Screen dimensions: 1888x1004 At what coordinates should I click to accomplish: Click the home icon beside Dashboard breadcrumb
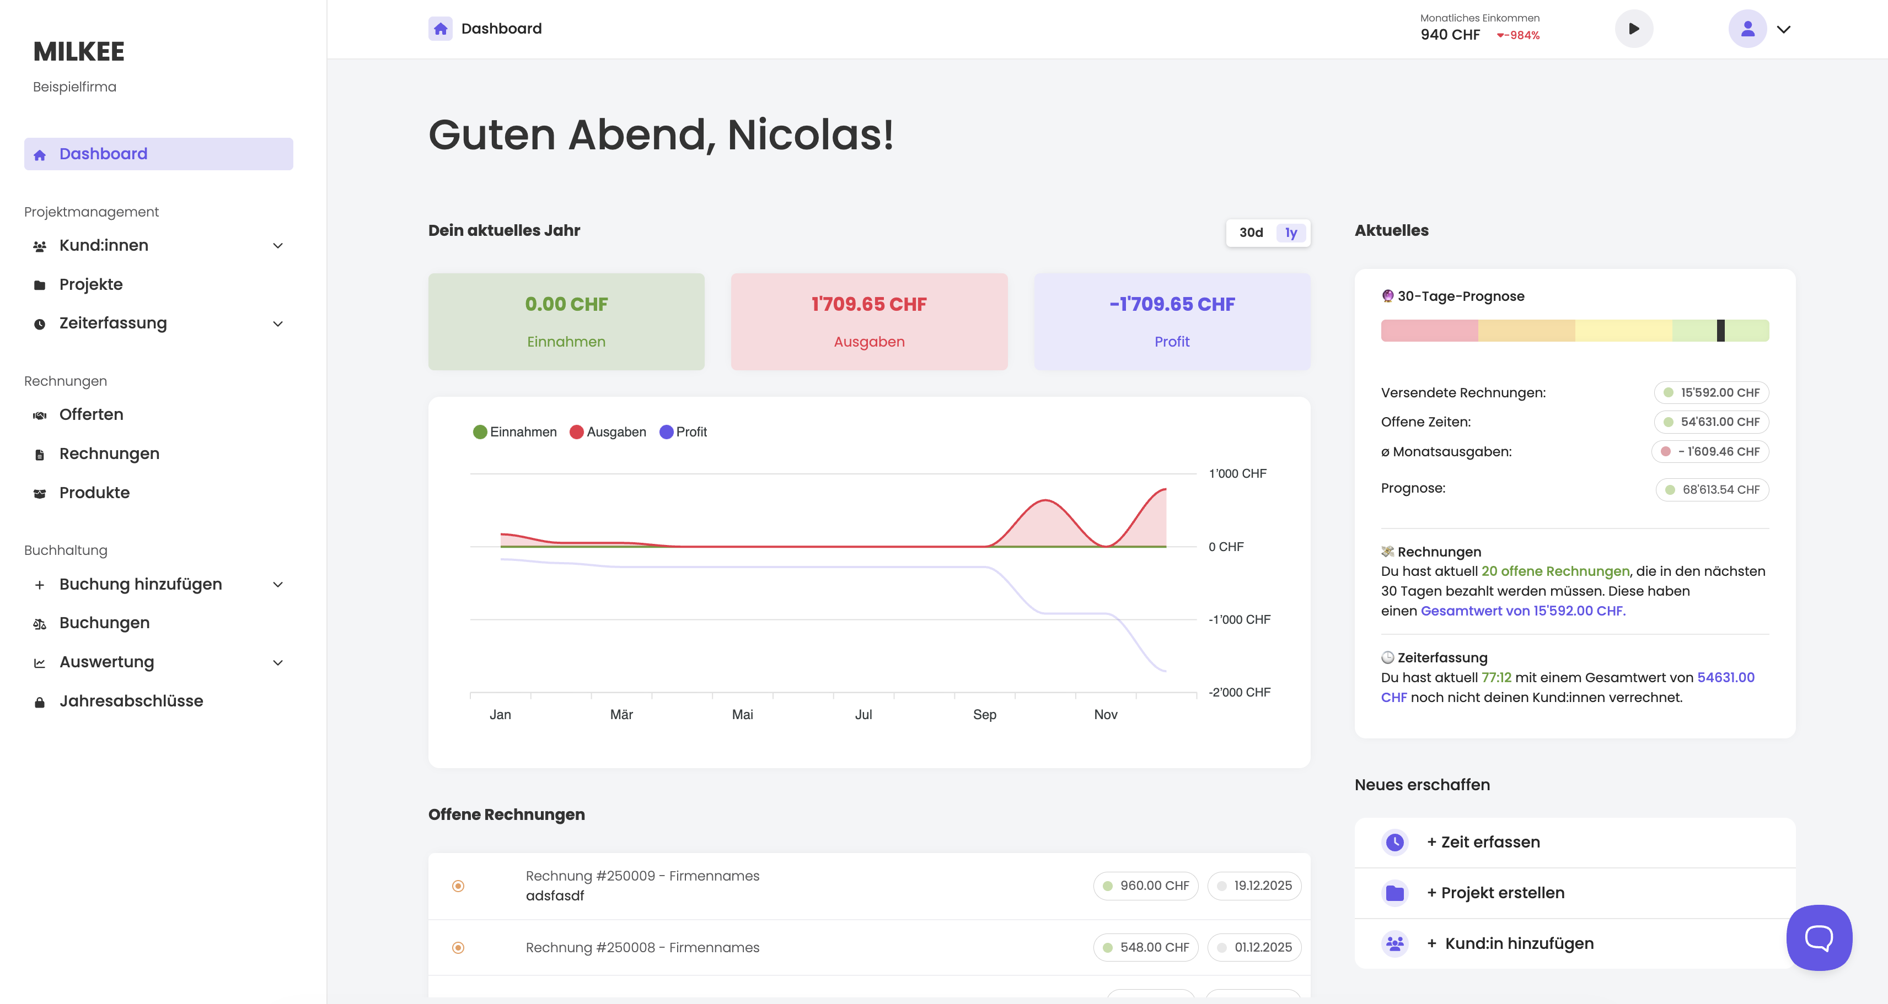pyautogui.click(x=441, y=29)
